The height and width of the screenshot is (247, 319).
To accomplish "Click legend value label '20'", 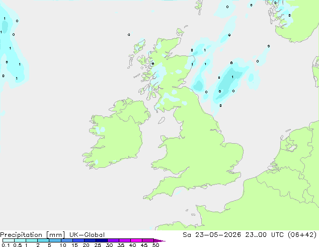I will [86, 245].
